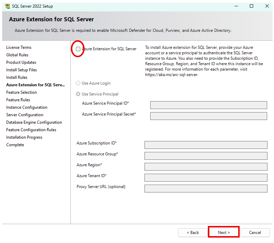Select Installation Progress step
The height and width of the screenshot is (243, 274).
pyautogui.click(x=24, y=137)
